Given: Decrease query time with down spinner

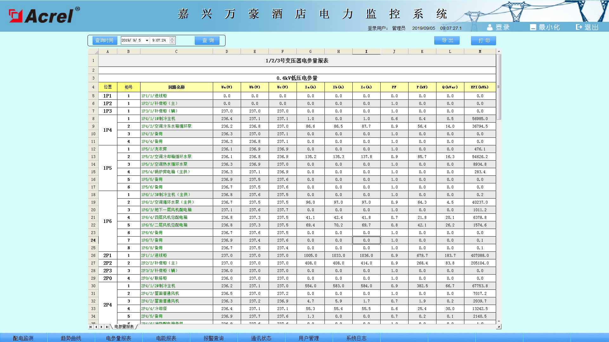Looking at the screenshot, I should coord(172,42).
